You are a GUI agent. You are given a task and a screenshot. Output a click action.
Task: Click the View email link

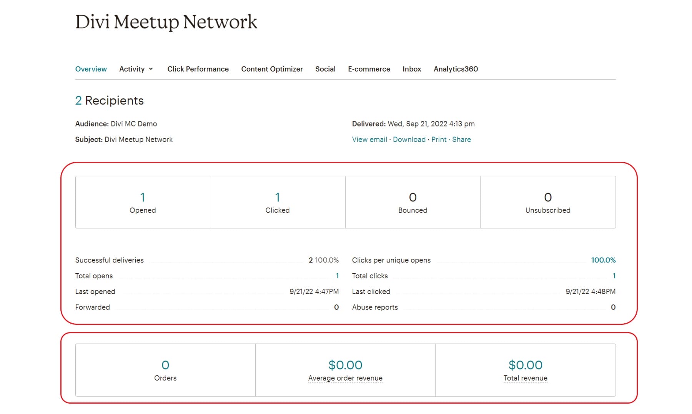369,139
